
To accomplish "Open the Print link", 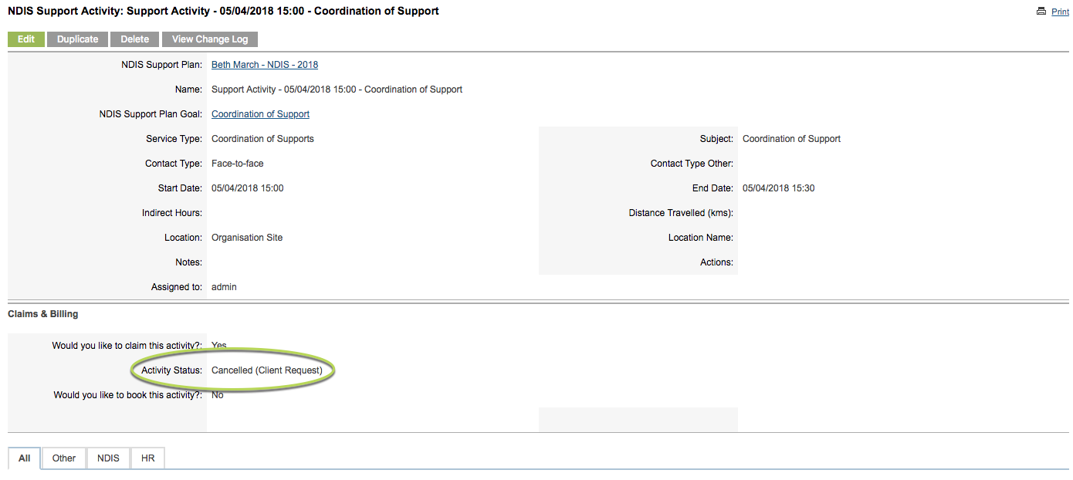I will [x=1060, y=12].
